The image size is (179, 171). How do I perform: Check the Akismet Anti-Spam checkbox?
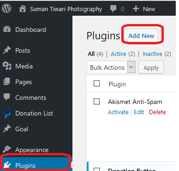pyautogui.click(x=96, y=102)
